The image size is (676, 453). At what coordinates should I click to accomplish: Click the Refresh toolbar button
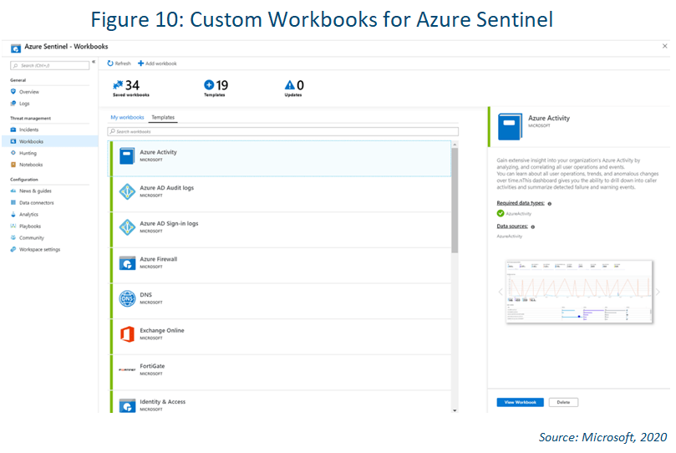[x=119, y=64]
